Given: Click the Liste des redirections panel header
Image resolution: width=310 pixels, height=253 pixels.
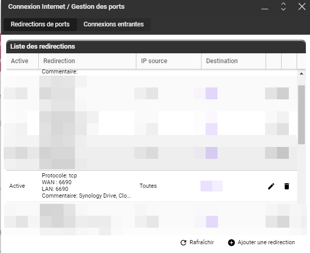Looking at the screenshot, I should [43, 47].
